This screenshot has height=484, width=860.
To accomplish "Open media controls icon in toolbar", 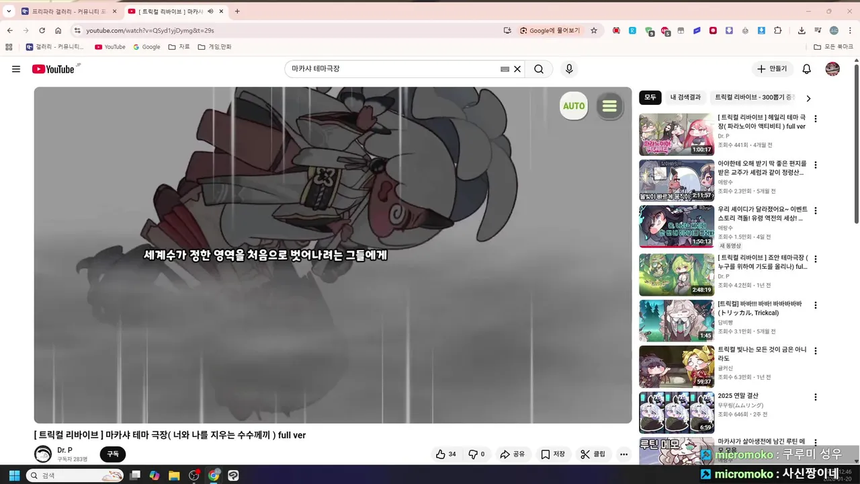I will tap(818, 30).
